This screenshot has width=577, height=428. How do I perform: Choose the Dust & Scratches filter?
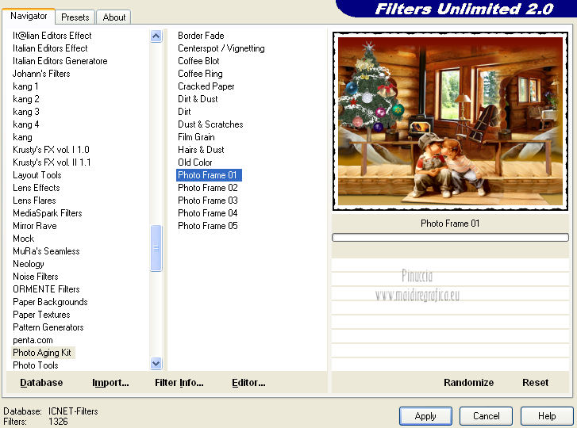(x=210, y=124)
